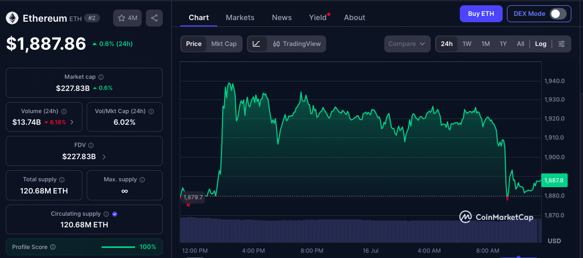Click the 1,887.8 current price label
This screenshot has width=583, height=258.
tap(554, 180)
